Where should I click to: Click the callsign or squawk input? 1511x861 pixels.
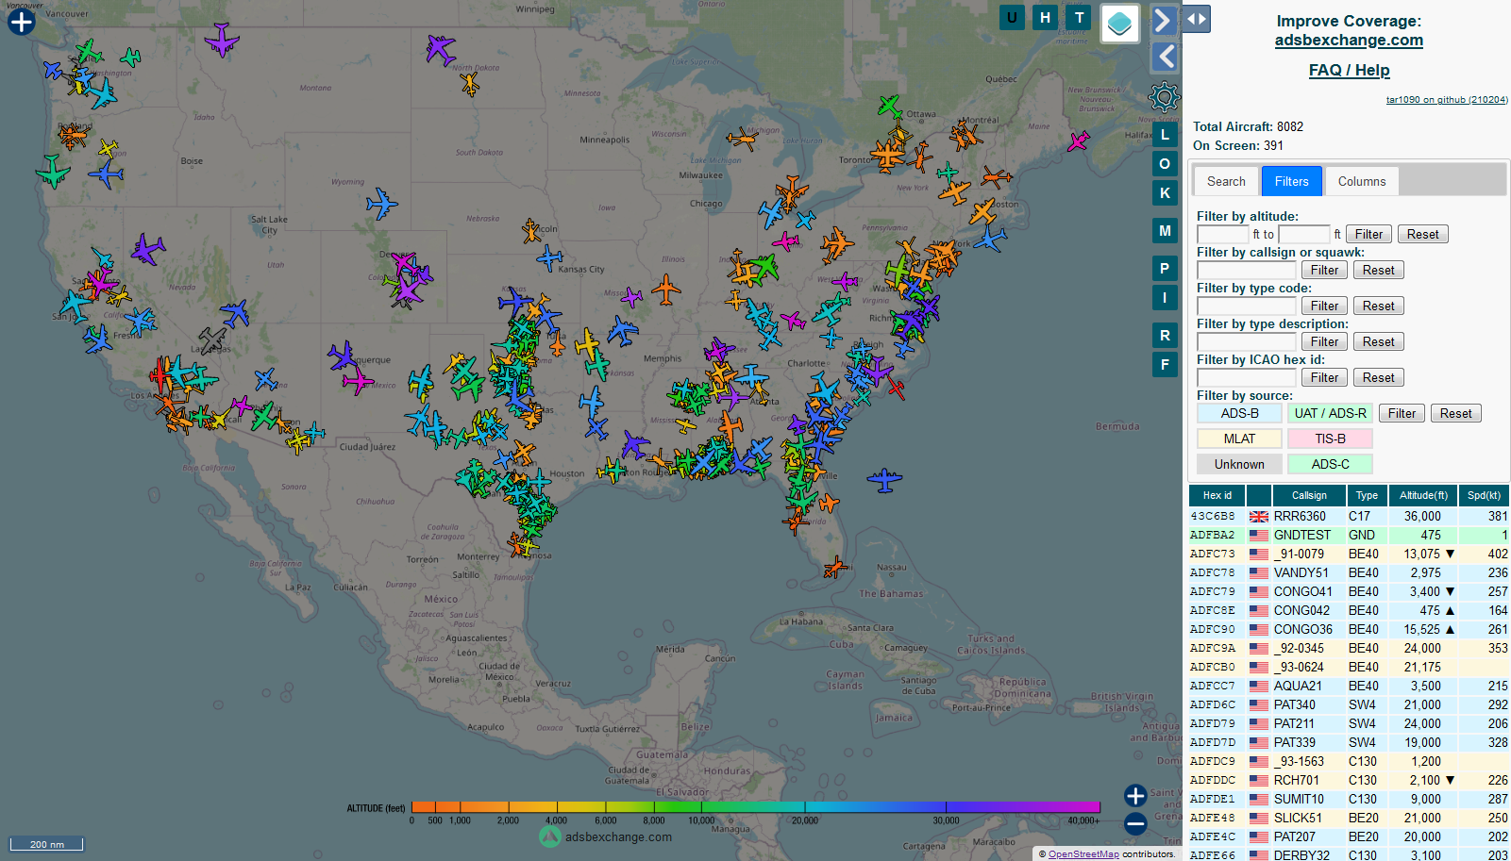[x=1246, y=270]
